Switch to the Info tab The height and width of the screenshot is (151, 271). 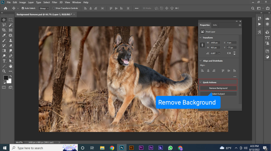pos(215,25)
